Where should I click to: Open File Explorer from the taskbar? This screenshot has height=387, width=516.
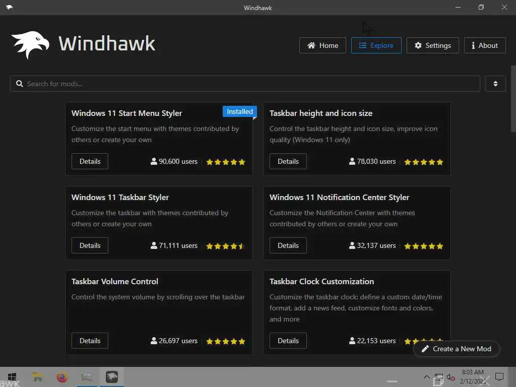[37, 377]
